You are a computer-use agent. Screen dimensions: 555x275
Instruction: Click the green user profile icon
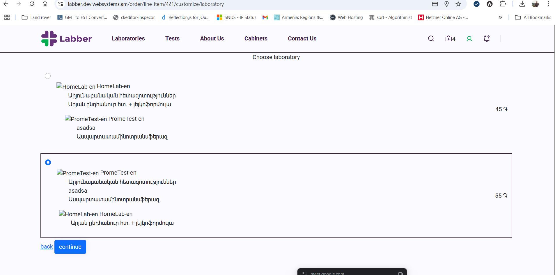[469, 39]
